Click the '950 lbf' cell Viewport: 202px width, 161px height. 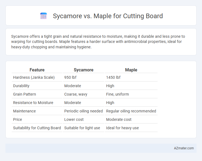coord(70,77)
